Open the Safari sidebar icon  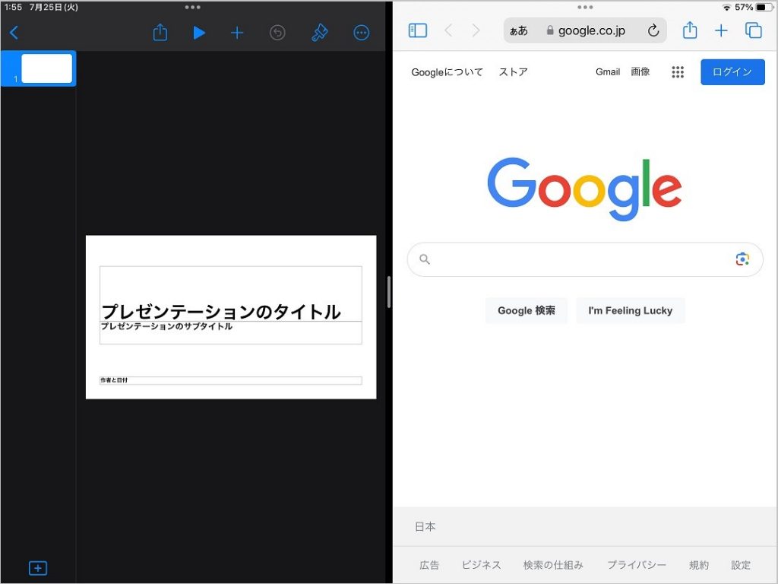coord(417,30)
